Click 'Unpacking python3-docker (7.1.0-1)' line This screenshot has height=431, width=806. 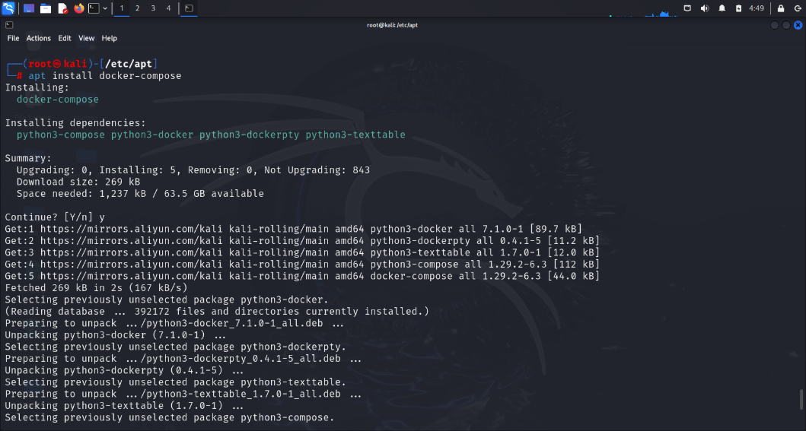coord(115,335)
